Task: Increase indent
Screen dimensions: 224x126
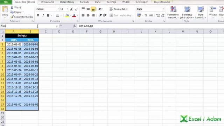Action: (105, 15)
